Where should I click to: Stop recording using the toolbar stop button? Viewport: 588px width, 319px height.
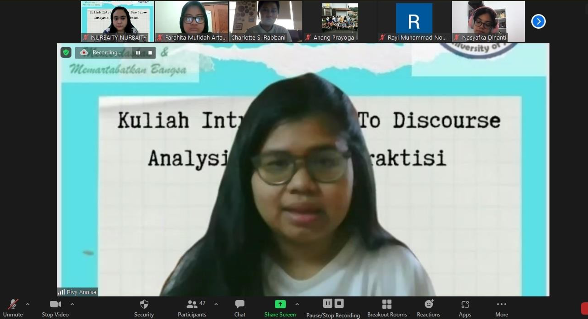[339, 304]
